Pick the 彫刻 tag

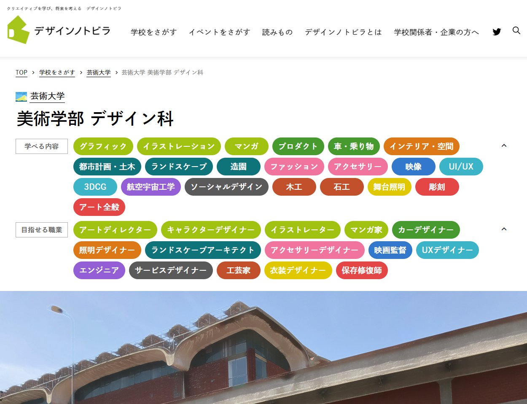pyautogui.click(x=437, y=187)
